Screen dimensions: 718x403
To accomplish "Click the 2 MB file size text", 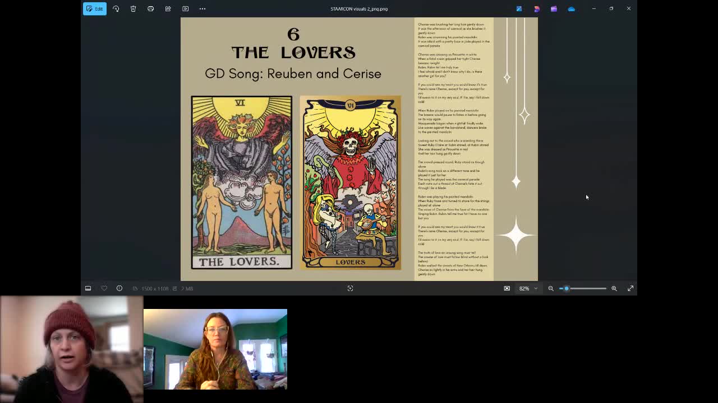I will pyautogui.click(x=187, y=288).
